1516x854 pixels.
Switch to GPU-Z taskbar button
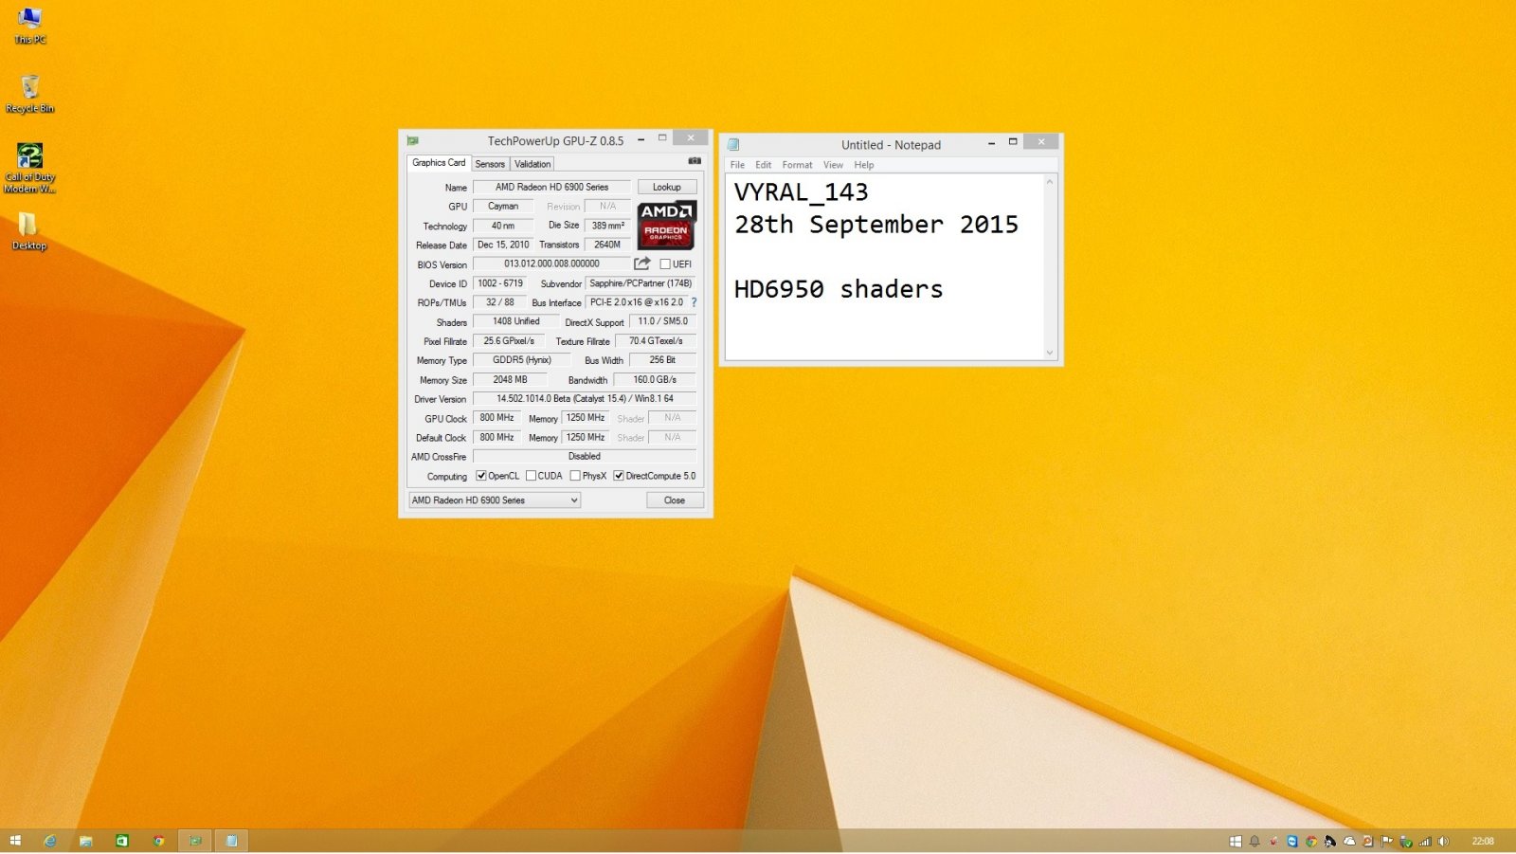[x=195, y=841]
